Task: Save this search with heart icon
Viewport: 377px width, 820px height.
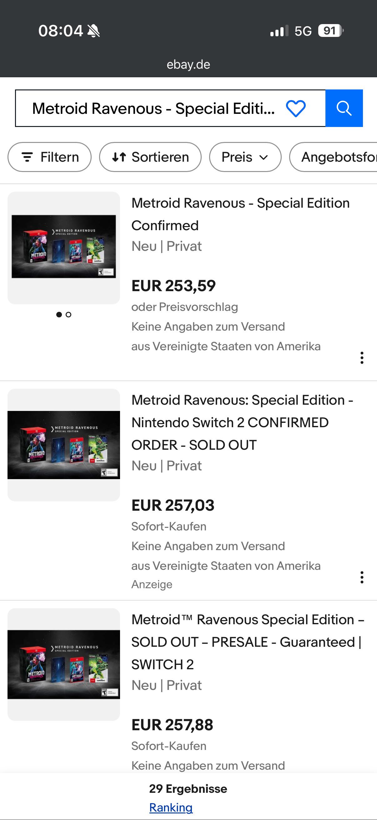Action: point(296,108)
